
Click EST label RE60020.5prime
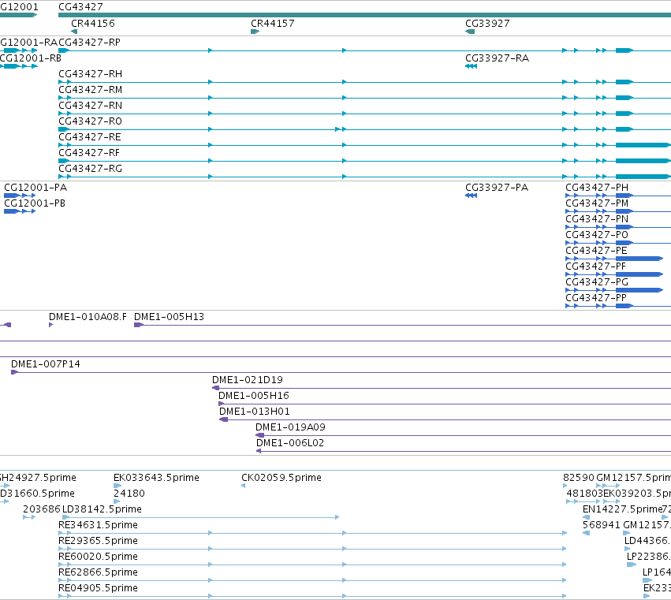[x=98, y=557]
